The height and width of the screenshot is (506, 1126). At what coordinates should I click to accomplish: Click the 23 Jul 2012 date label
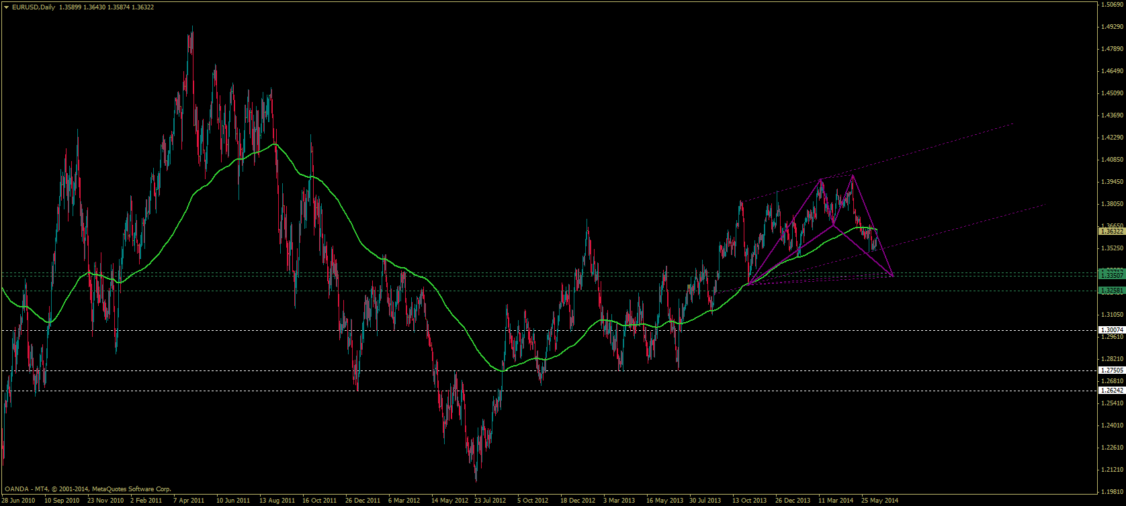point(491,501)
